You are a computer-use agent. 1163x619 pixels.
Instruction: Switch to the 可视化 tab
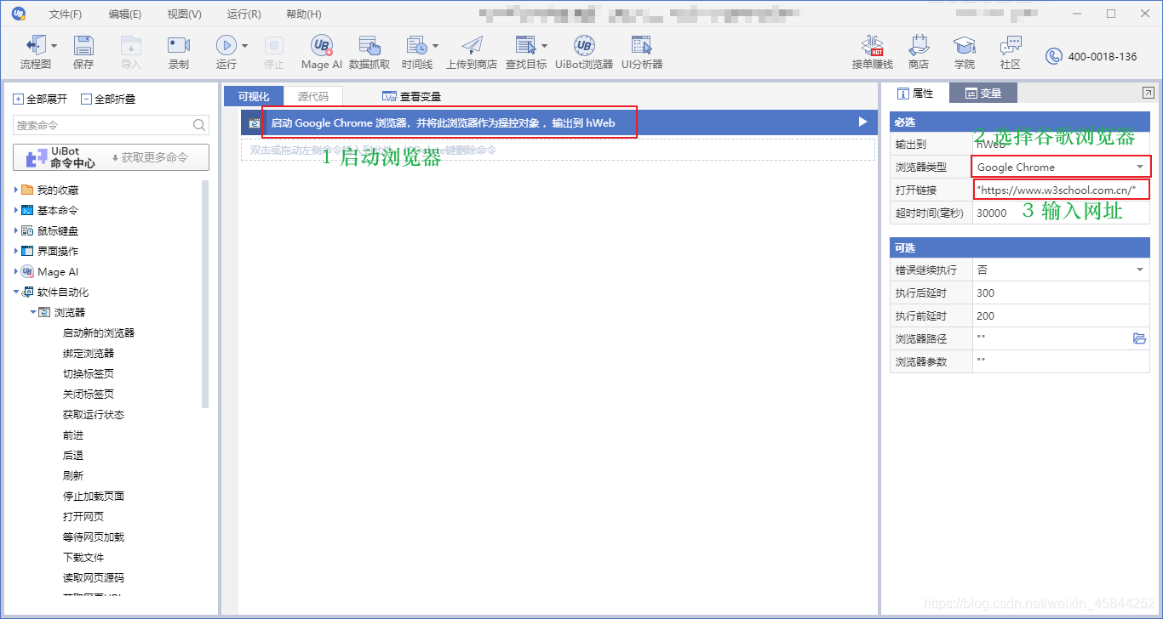coord(253,96)
